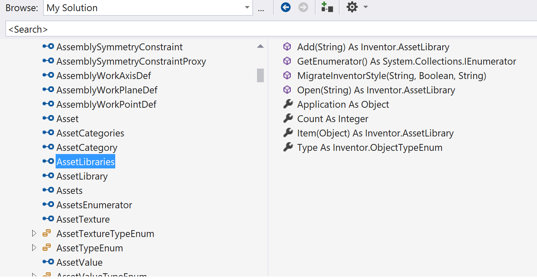Select the AssemblySymmetryConstraintProxy class
Screen dimensions: 537x279
131,61
